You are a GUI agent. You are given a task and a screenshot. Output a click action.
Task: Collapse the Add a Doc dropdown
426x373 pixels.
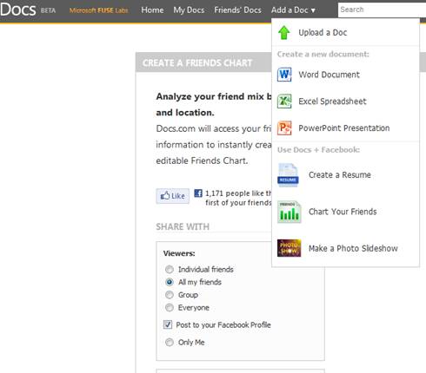pyautogui.click(x=293, y=10)
